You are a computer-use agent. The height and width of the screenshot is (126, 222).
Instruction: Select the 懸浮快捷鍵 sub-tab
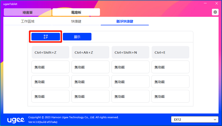point(125,21)
